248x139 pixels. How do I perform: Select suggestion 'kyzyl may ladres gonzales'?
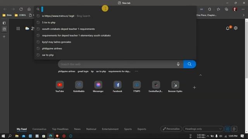115,42
